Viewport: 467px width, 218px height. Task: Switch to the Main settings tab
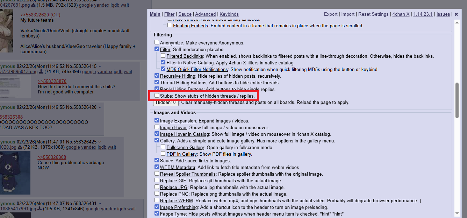(155, 14)
